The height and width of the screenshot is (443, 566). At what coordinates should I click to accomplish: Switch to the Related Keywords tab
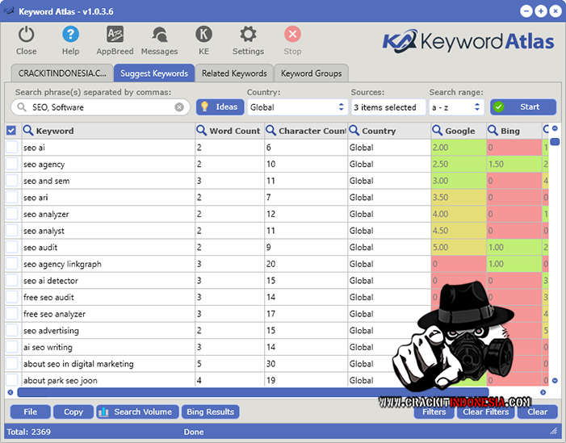point(234,73)
